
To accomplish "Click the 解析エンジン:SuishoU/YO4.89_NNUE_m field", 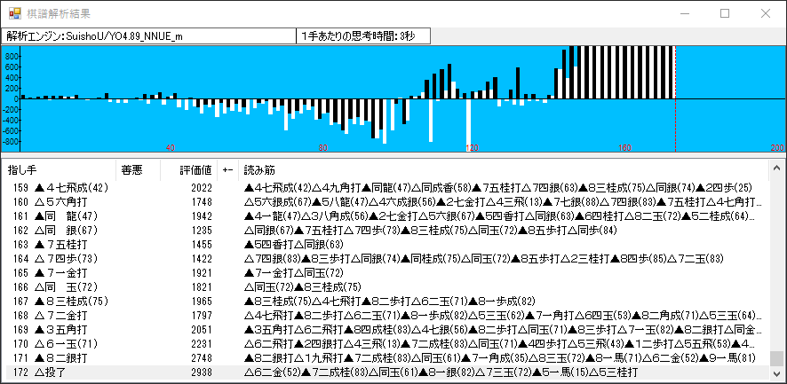I will pos(149,36).
